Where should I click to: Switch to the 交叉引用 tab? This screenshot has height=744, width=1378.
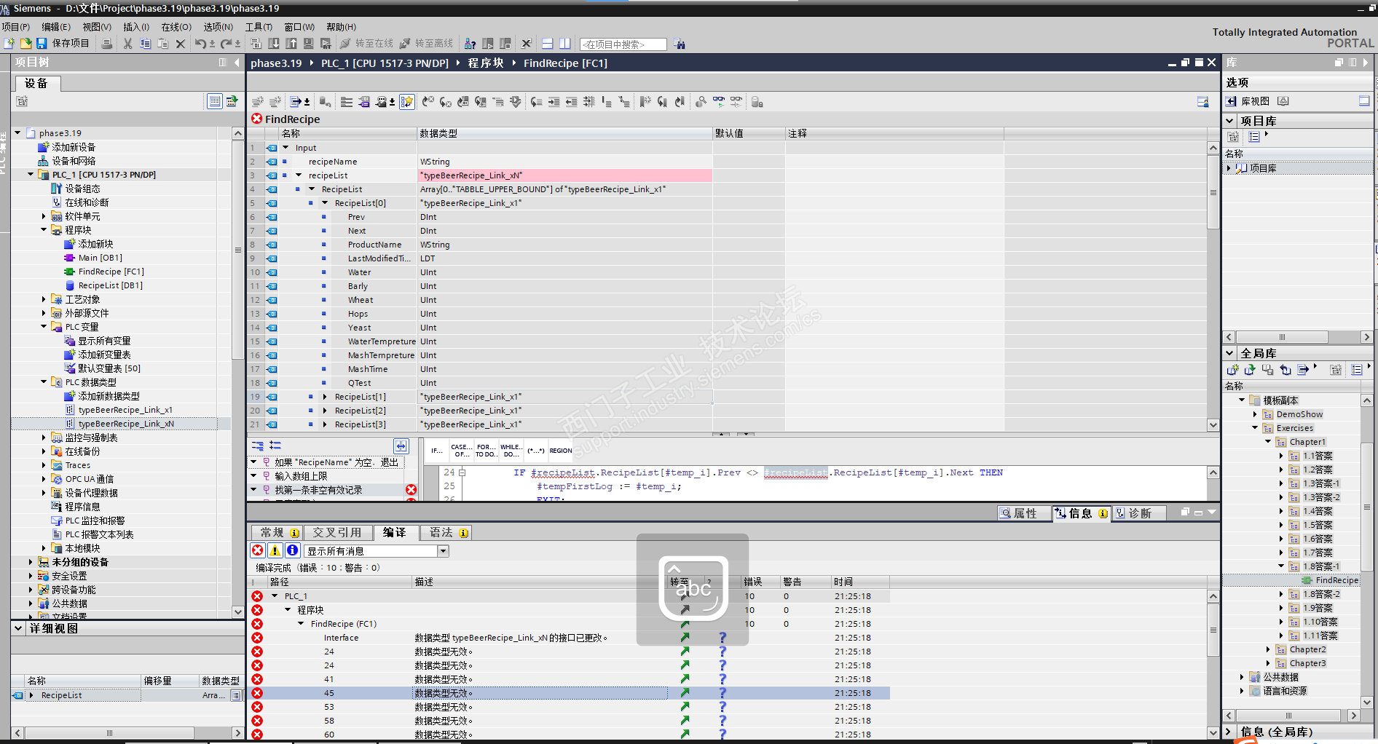pyautogui.click(x=337, y=533)
